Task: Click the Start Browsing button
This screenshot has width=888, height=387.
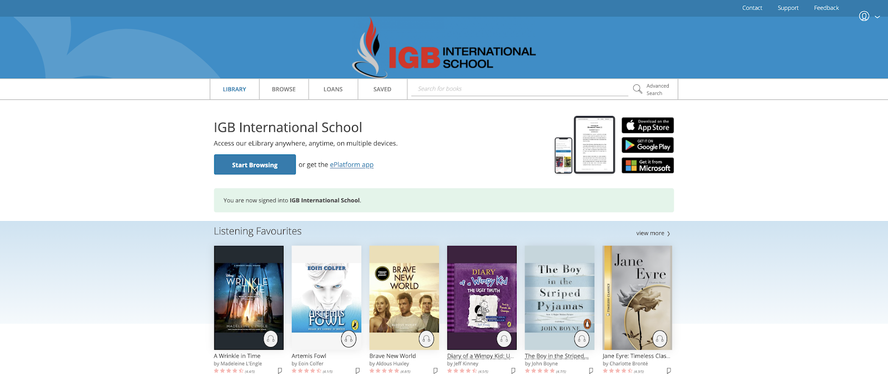Action: pos(255,165)
